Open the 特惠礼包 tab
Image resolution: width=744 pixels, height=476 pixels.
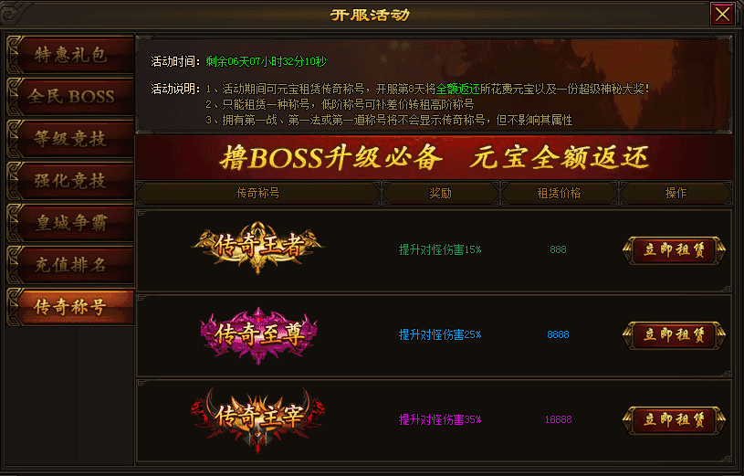[71, 55]
